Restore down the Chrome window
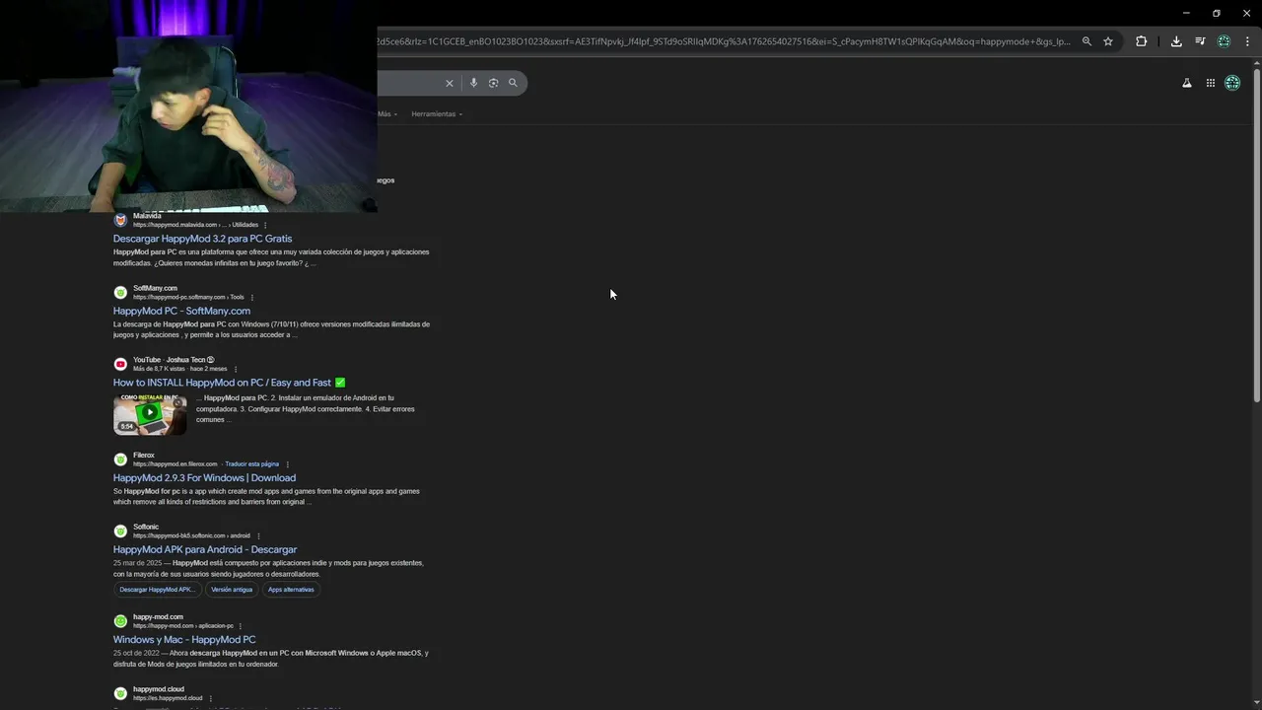 click(x=1217, y=13)
